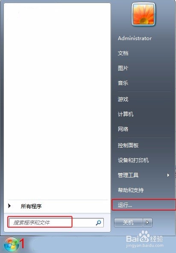The image size is (176, 253).
Task: Open 图片 Pictures
Action: point(123,68)
